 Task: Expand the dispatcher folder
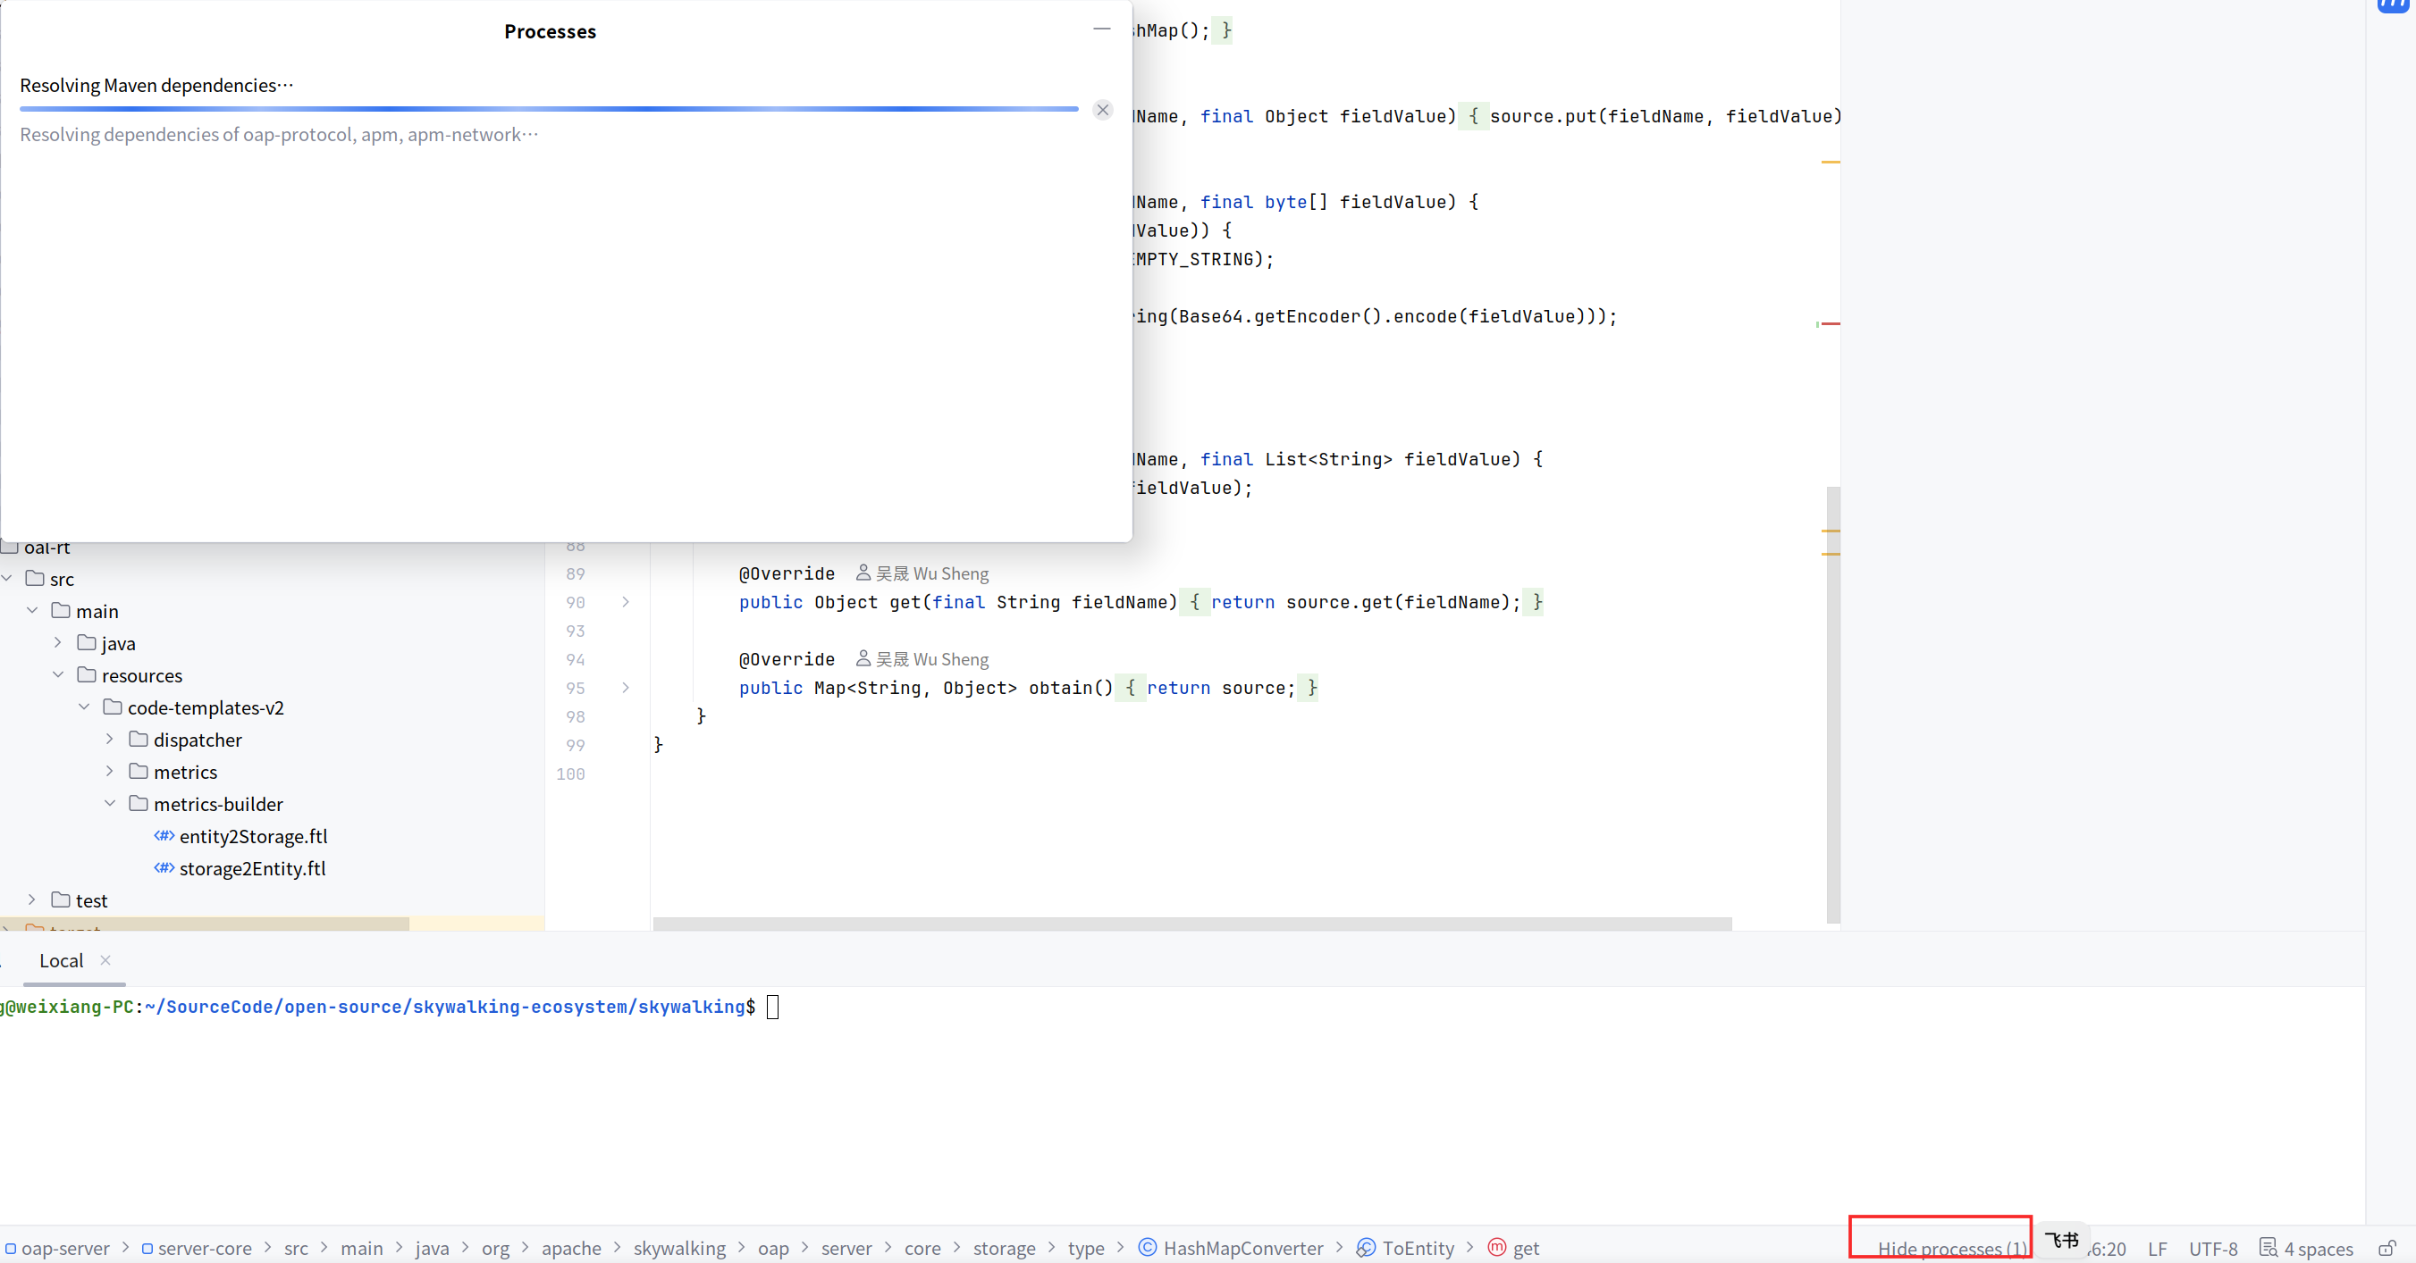click(x=110, y=740)
